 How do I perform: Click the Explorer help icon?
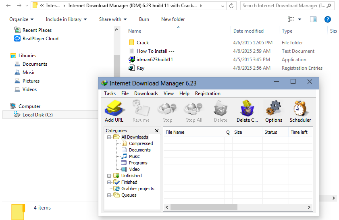point(328,19)
